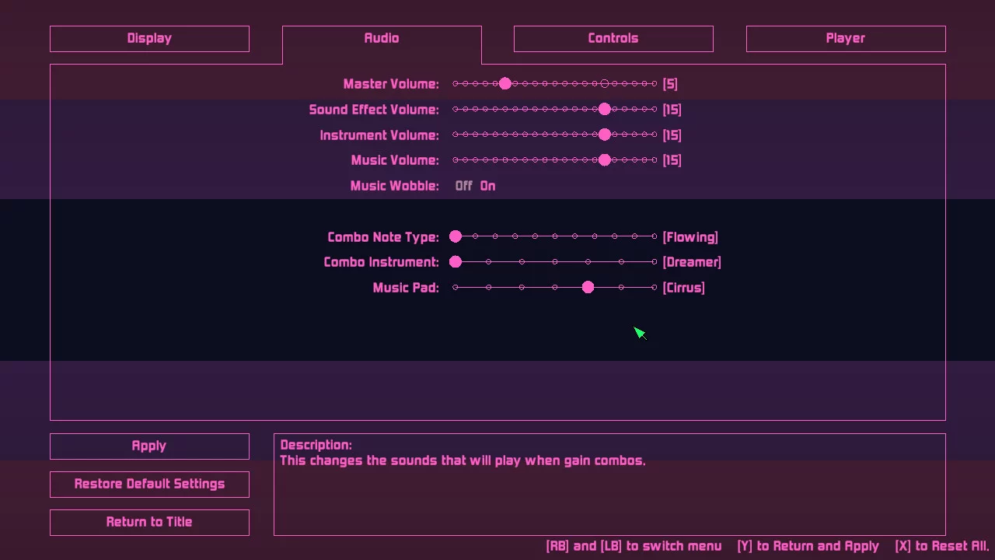Click the Music Wobble label
The image size is (995, 560).
[x=394, y=186]
